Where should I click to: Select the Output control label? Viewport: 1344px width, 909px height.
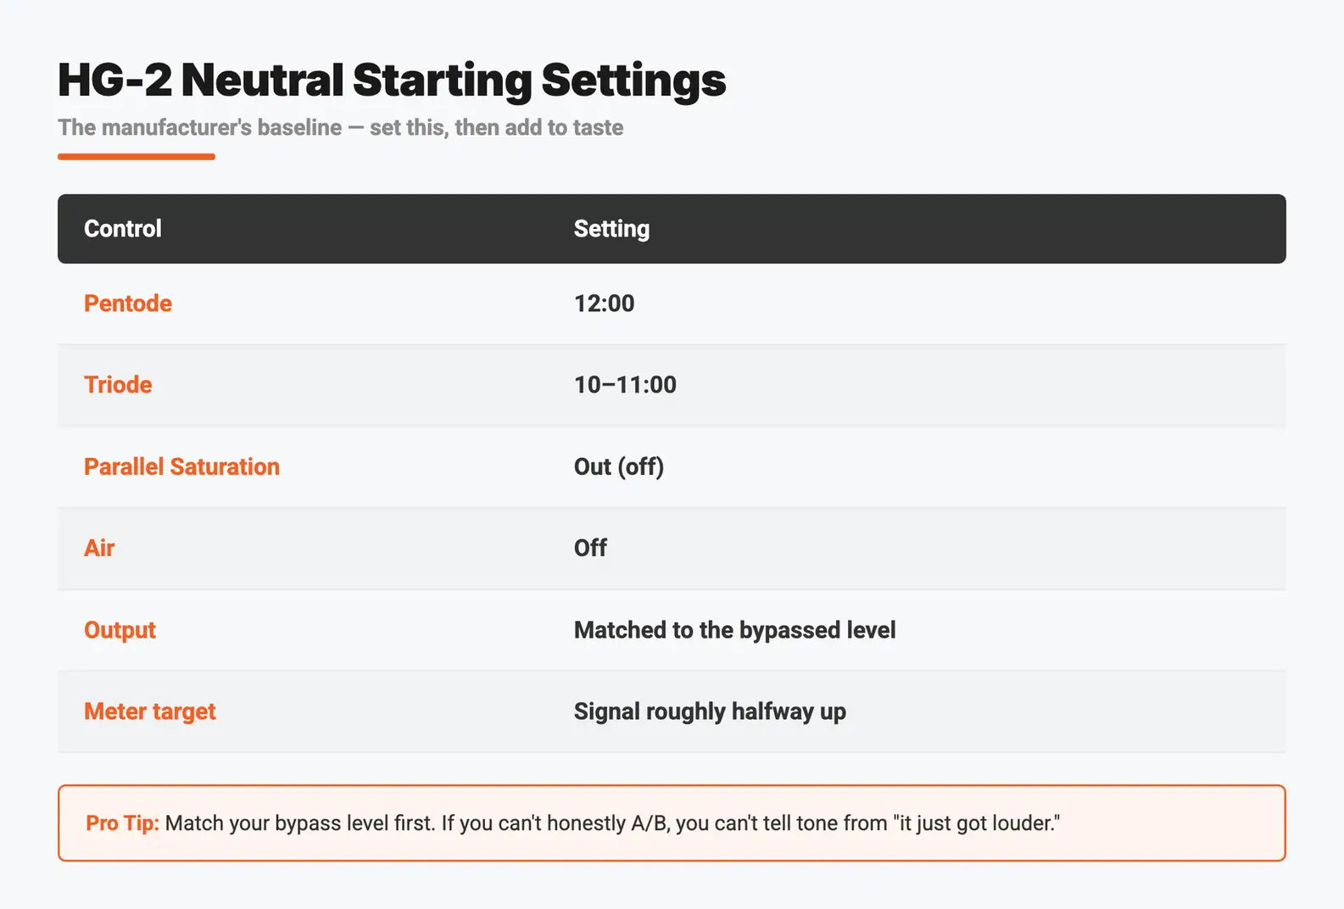click(120, 630)
